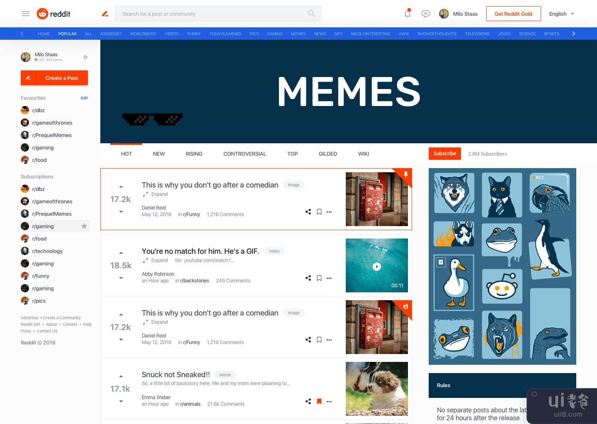597x424 pixels.
Task: Share the Snuck not Sneaked post
Action: click(x=308, y=401)
